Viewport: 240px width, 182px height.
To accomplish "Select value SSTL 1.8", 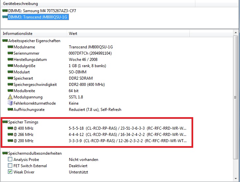I will click(x=76, y=97).
